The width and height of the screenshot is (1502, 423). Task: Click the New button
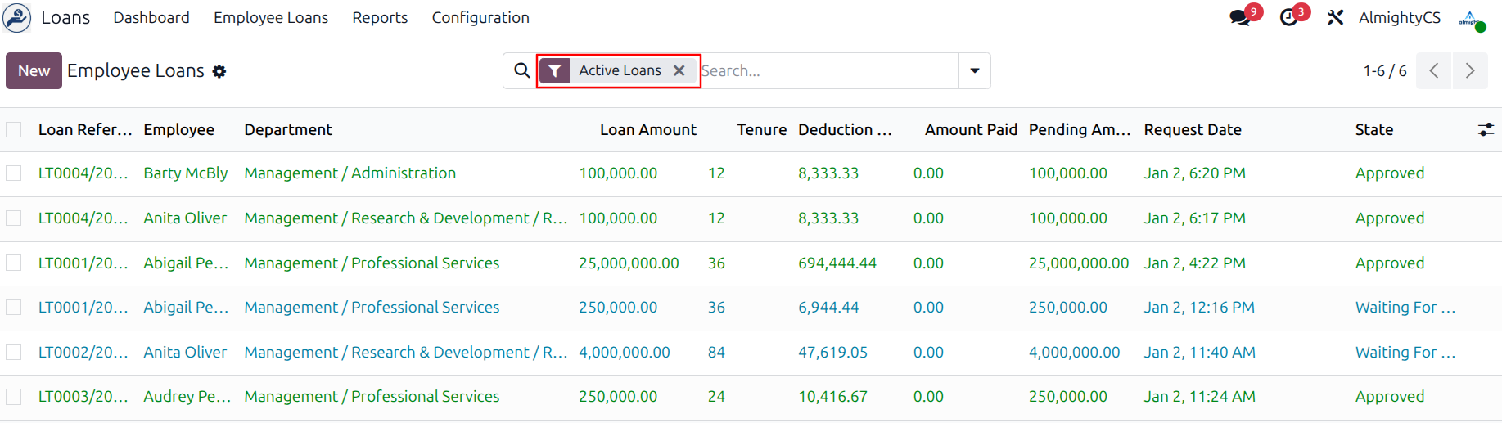[x=34, y=70]
